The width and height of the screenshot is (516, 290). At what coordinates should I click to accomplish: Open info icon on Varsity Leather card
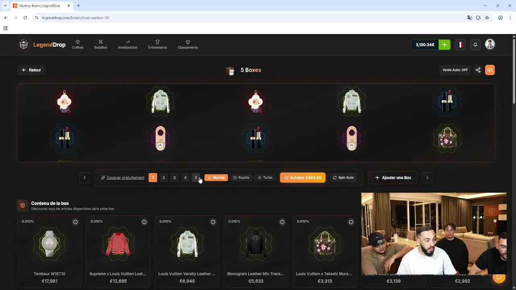pyautogui.click(x=213, y=222)
